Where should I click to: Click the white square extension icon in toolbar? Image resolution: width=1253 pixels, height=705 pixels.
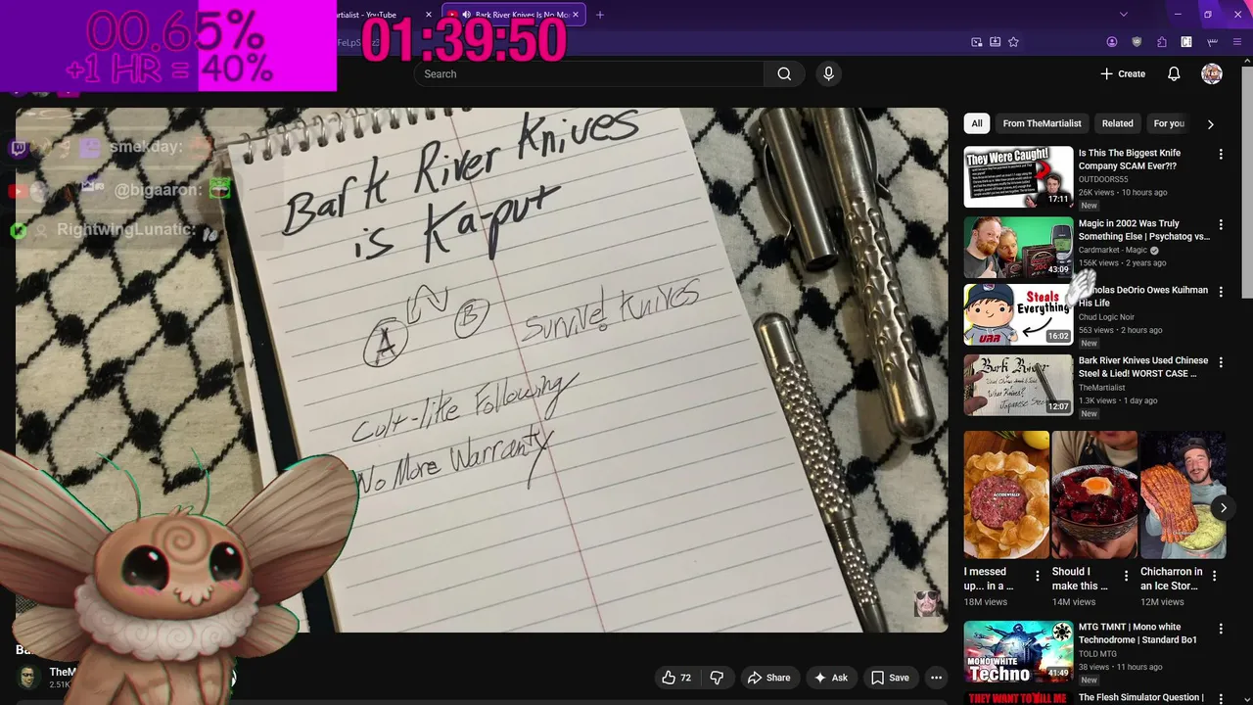(1186, 42)
